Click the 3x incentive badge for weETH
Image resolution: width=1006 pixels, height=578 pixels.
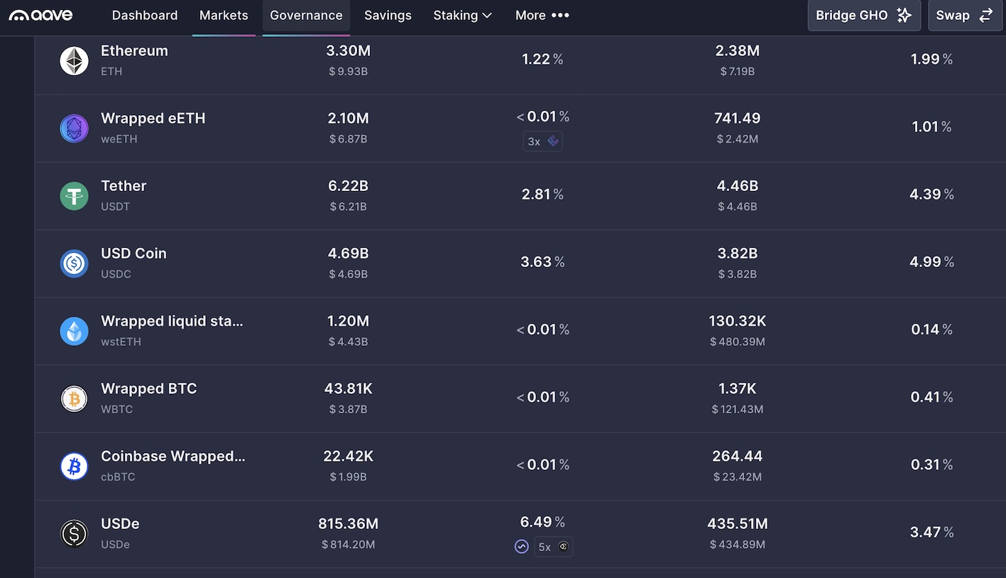click(543, 141)
